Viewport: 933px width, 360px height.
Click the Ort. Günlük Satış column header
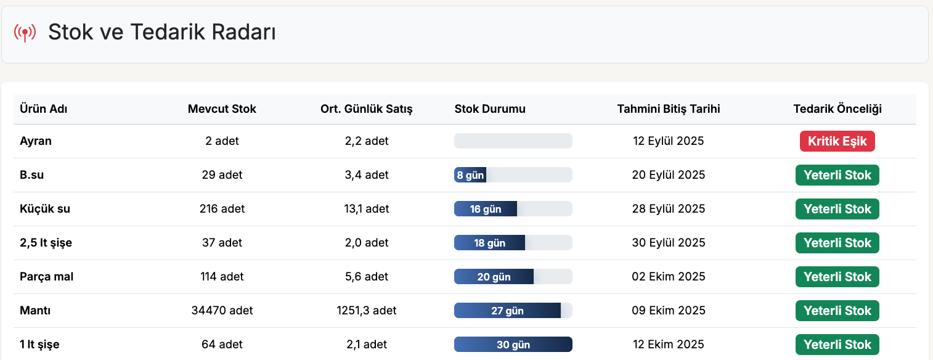click(366, 108)
